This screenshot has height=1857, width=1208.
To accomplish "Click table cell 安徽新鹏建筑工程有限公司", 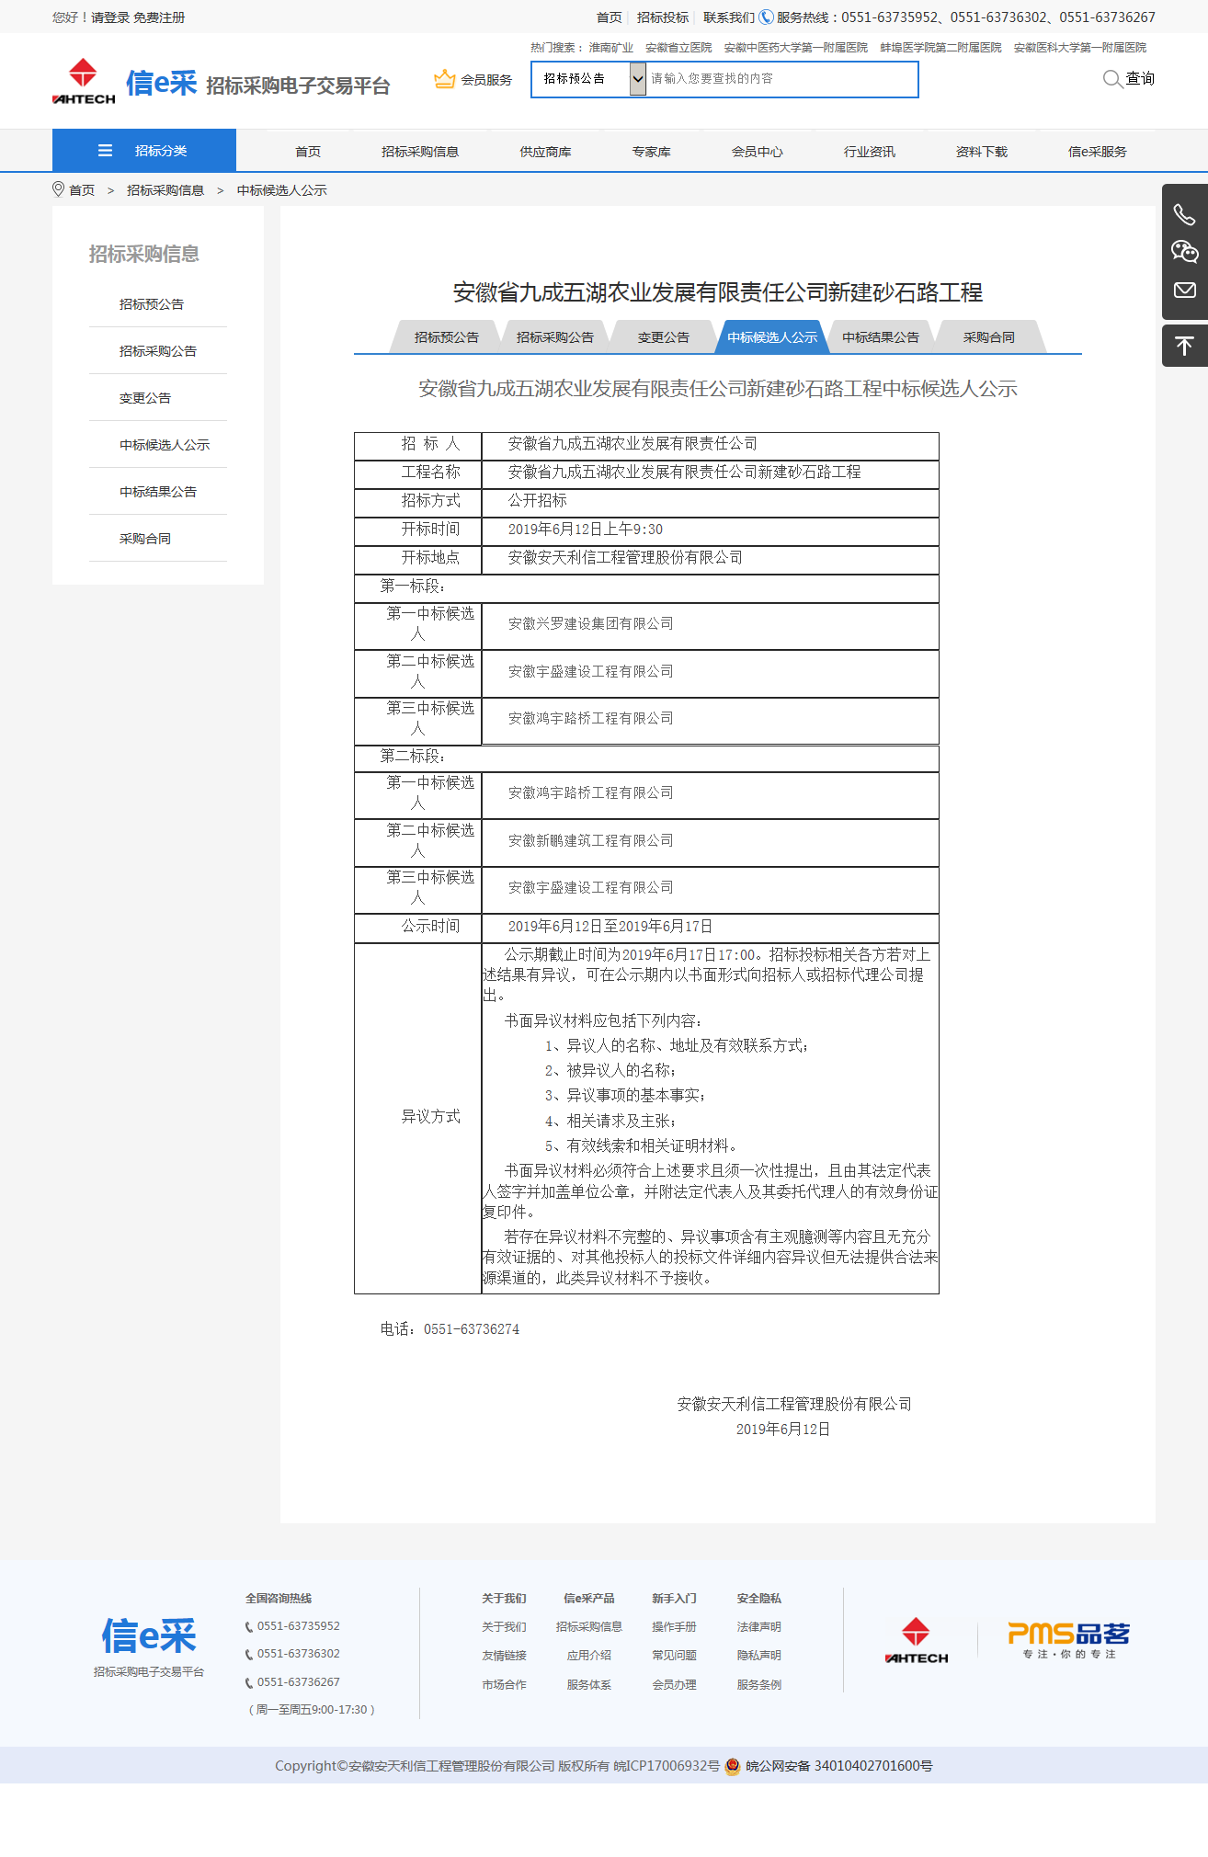I will coord(710,842).
